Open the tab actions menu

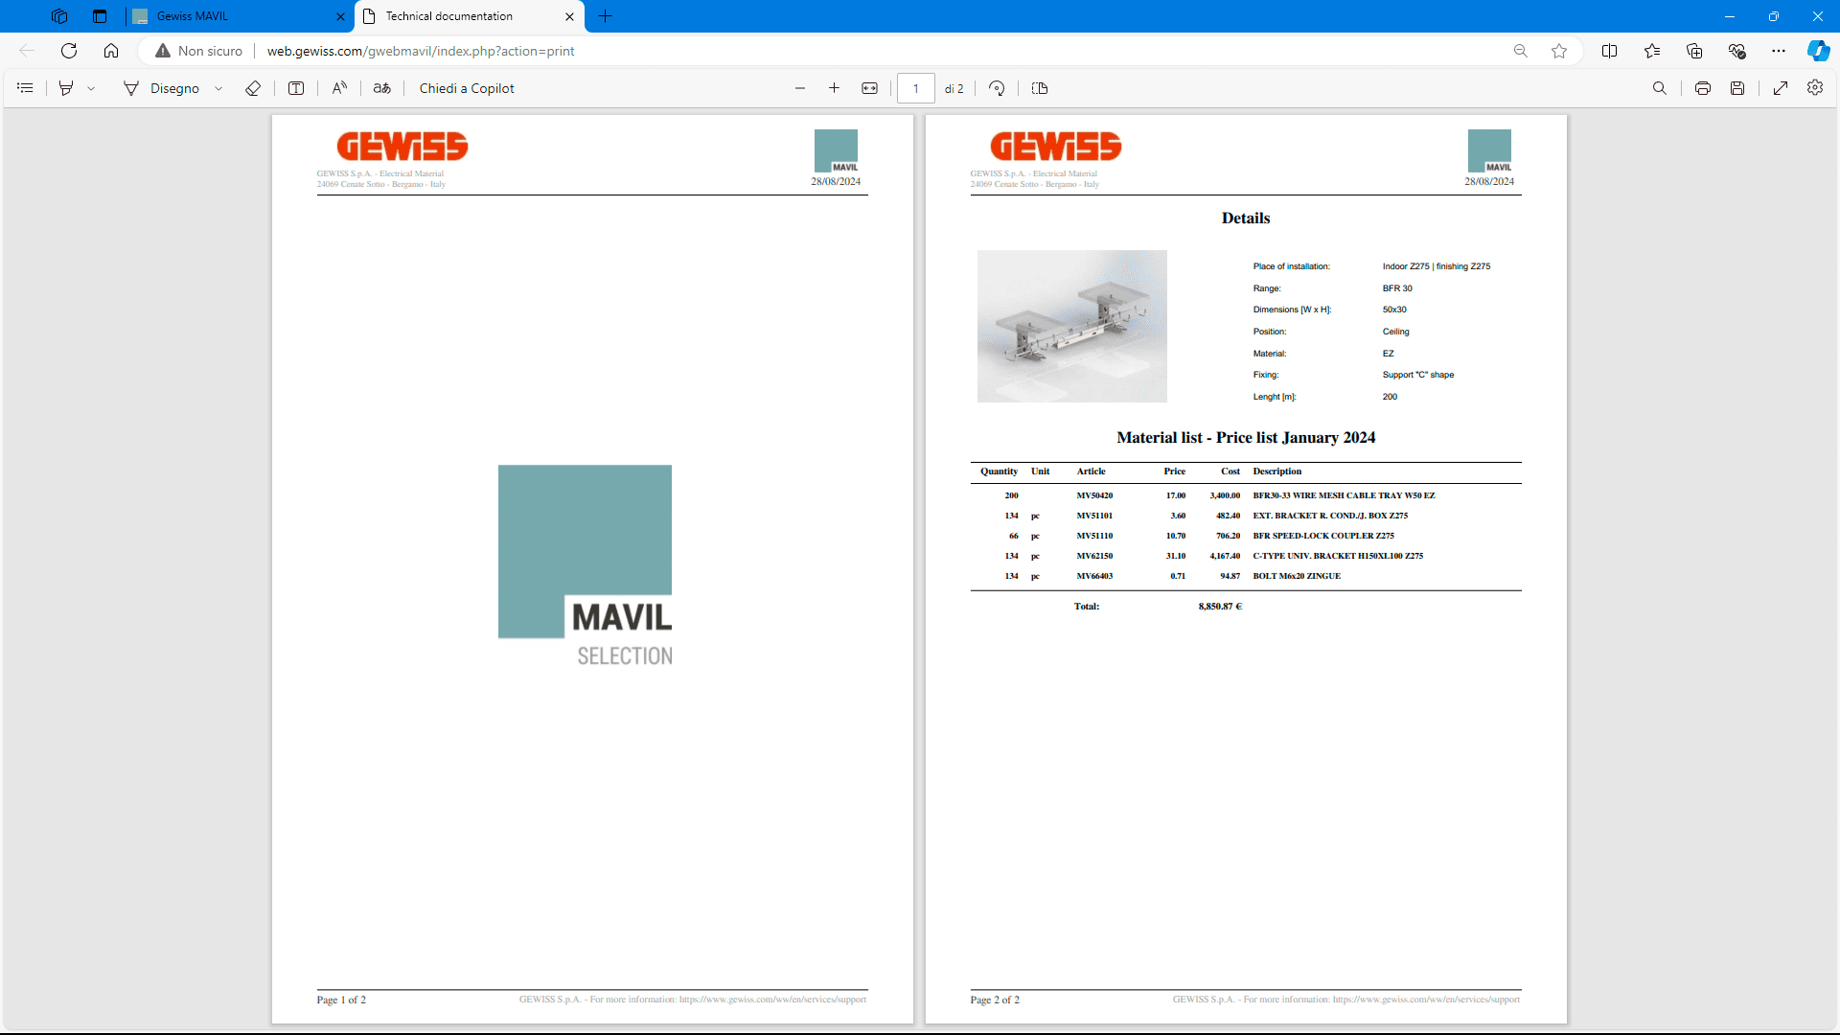pos(100,16)
